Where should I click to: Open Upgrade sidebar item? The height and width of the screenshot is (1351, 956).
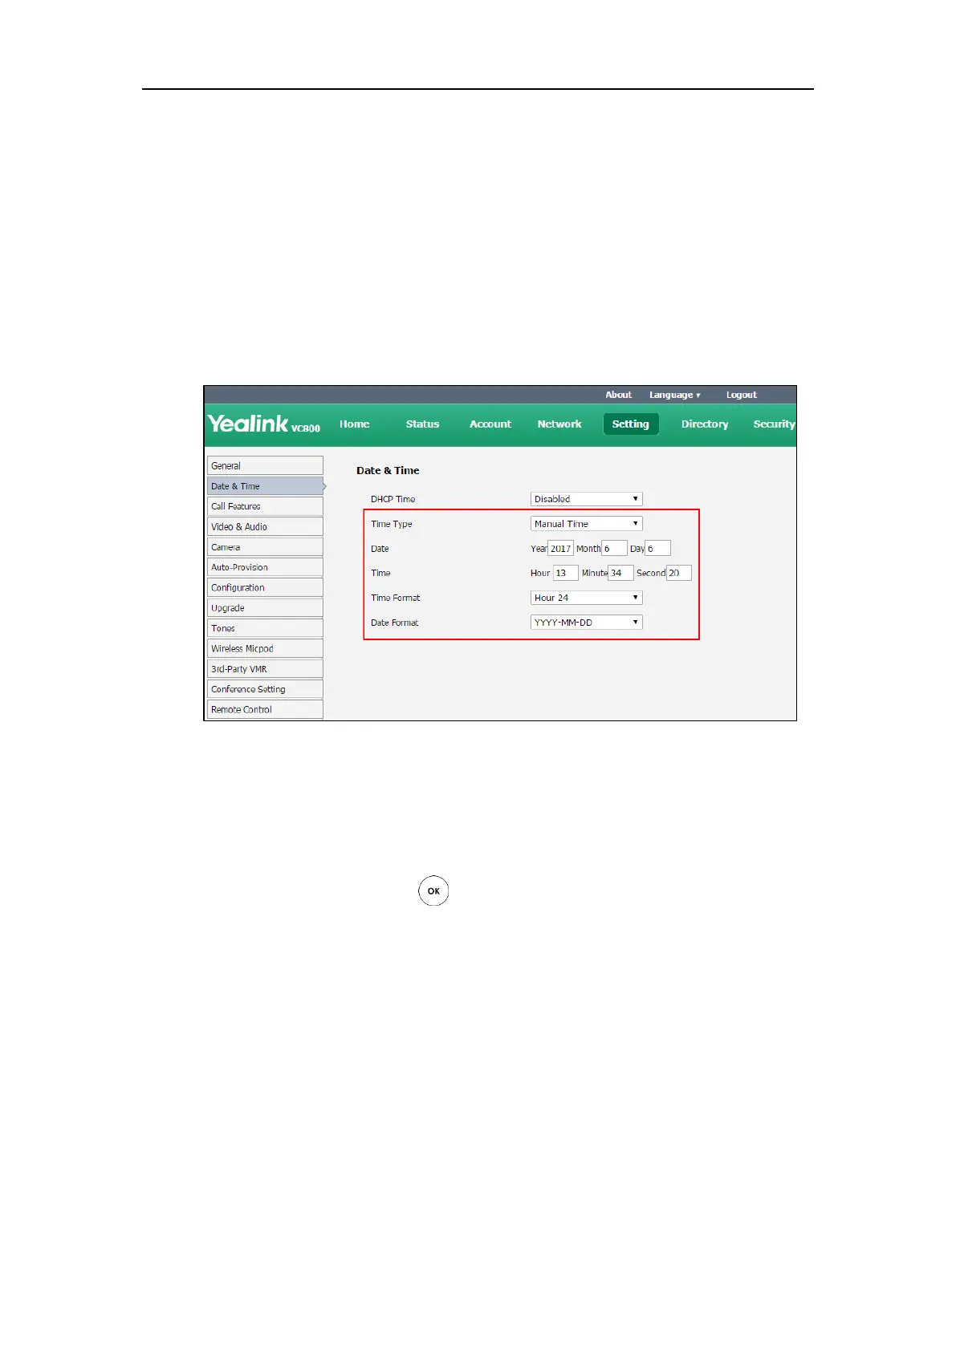pos(265,608)
